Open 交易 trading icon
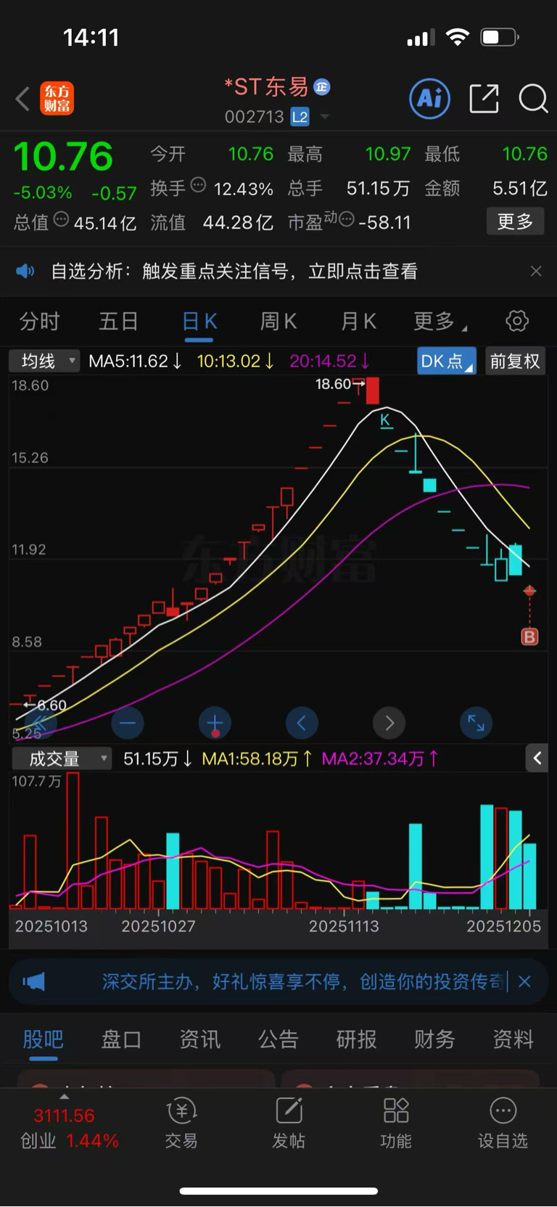 pos(181,1123)
